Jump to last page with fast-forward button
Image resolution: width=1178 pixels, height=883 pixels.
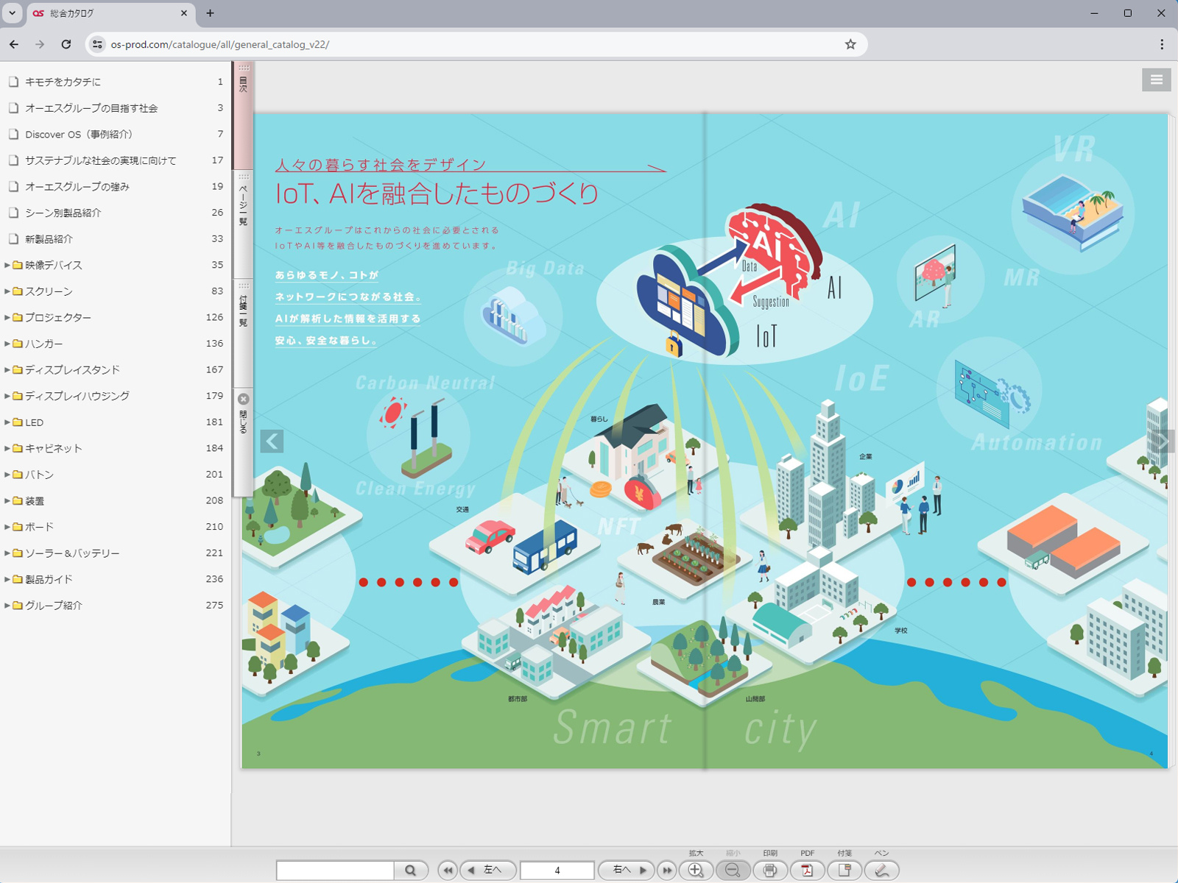point(667,870)
